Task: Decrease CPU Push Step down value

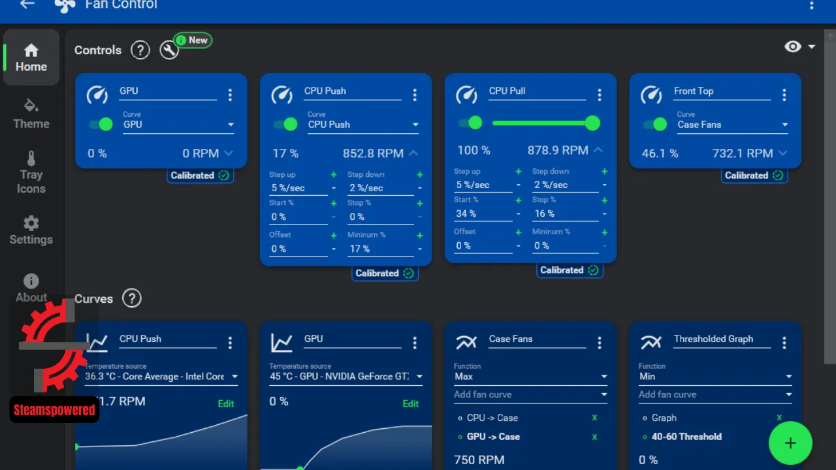Action: (x=420, y=188)
